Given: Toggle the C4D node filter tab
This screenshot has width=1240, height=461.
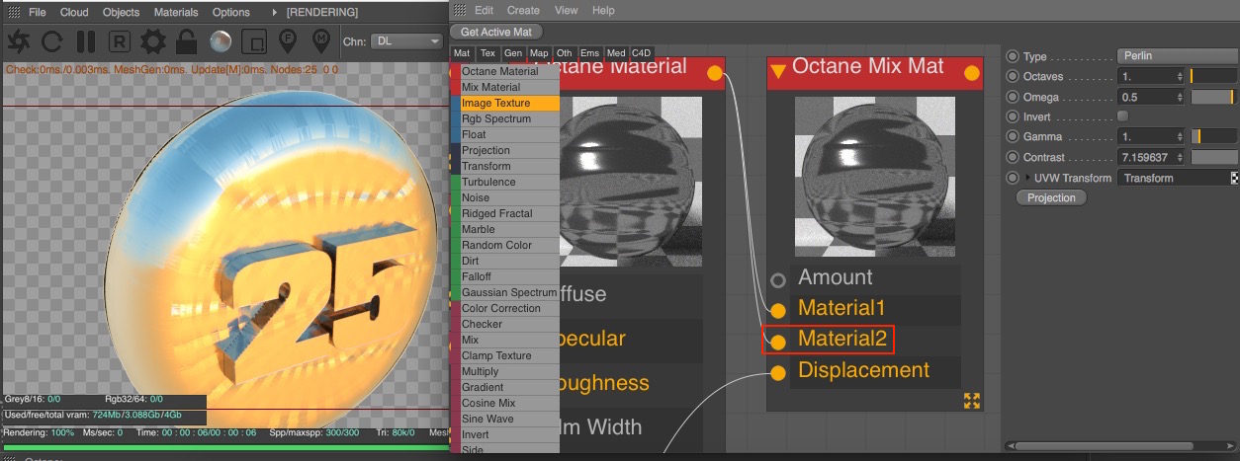Looking at the screenshot, I should coord(642,53).
